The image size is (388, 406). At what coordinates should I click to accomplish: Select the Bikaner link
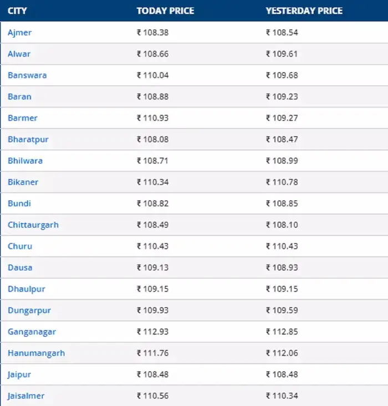[23, 182]
